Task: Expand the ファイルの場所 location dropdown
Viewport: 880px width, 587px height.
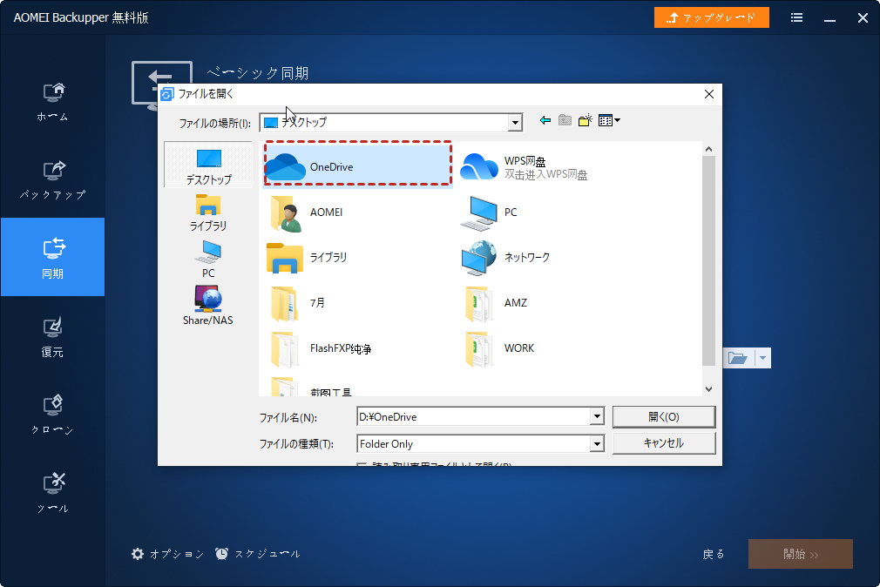Action: (515, 122)
